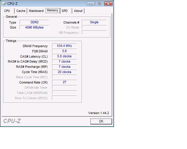Click the empty NB Frequency field
Viewport: 187px width, 149px height.
94,33
